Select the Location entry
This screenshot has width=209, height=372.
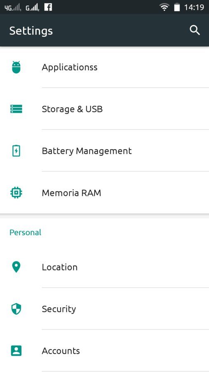(104, 267)
